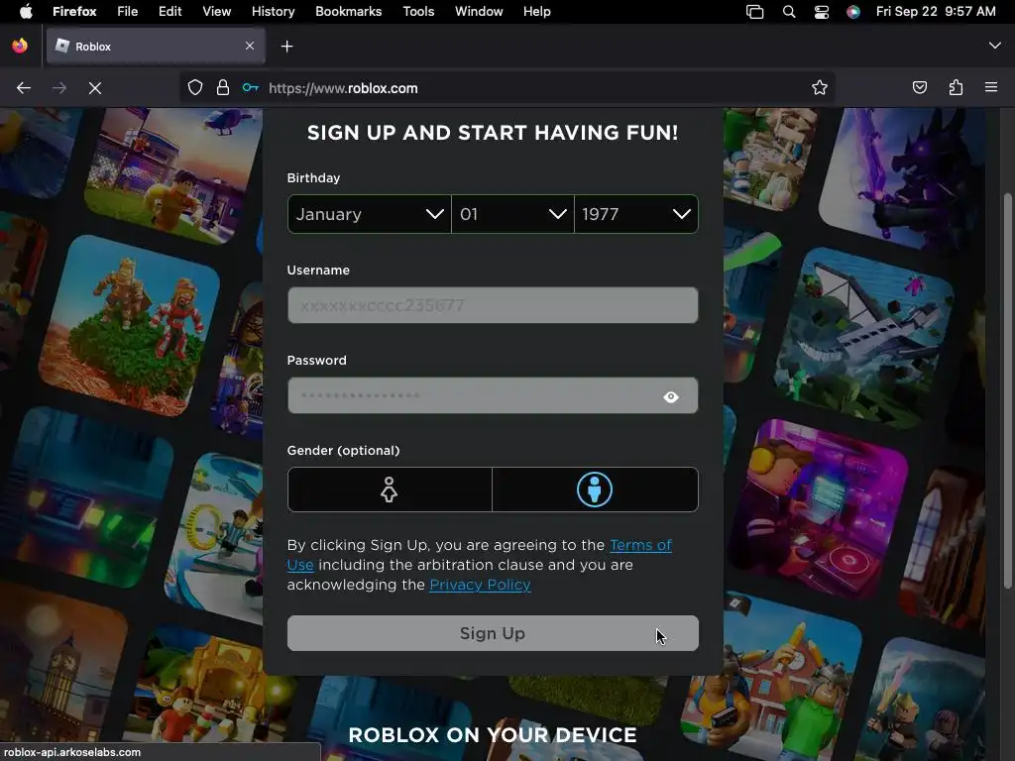Viewport: 1015px width, 761px height.
Task: Open the Bookmarks menu
Action: [x=348, y=11]
